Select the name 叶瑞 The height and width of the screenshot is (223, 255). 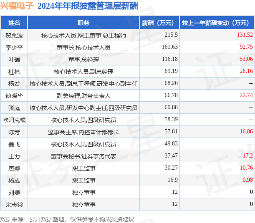pyautogui.click(x=14, y=60)
